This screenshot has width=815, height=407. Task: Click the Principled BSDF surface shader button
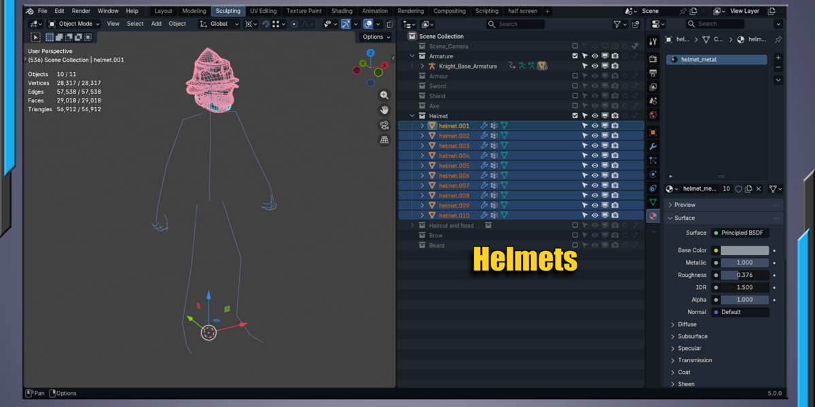(740, 233)
